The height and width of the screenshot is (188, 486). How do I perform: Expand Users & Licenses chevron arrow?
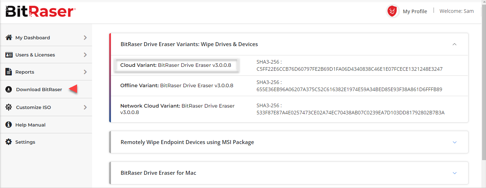(85, 55)
